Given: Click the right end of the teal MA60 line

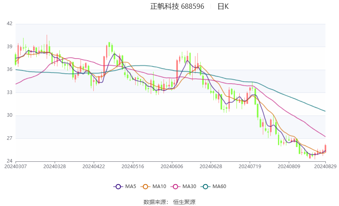Looking at the screenshot, I should (325, 111).
